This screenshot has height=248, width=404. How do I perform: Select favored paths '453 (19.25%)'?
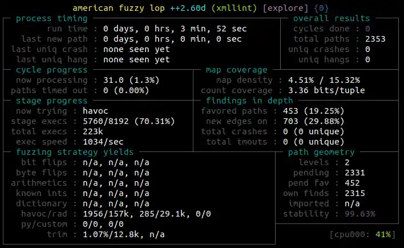314,111
